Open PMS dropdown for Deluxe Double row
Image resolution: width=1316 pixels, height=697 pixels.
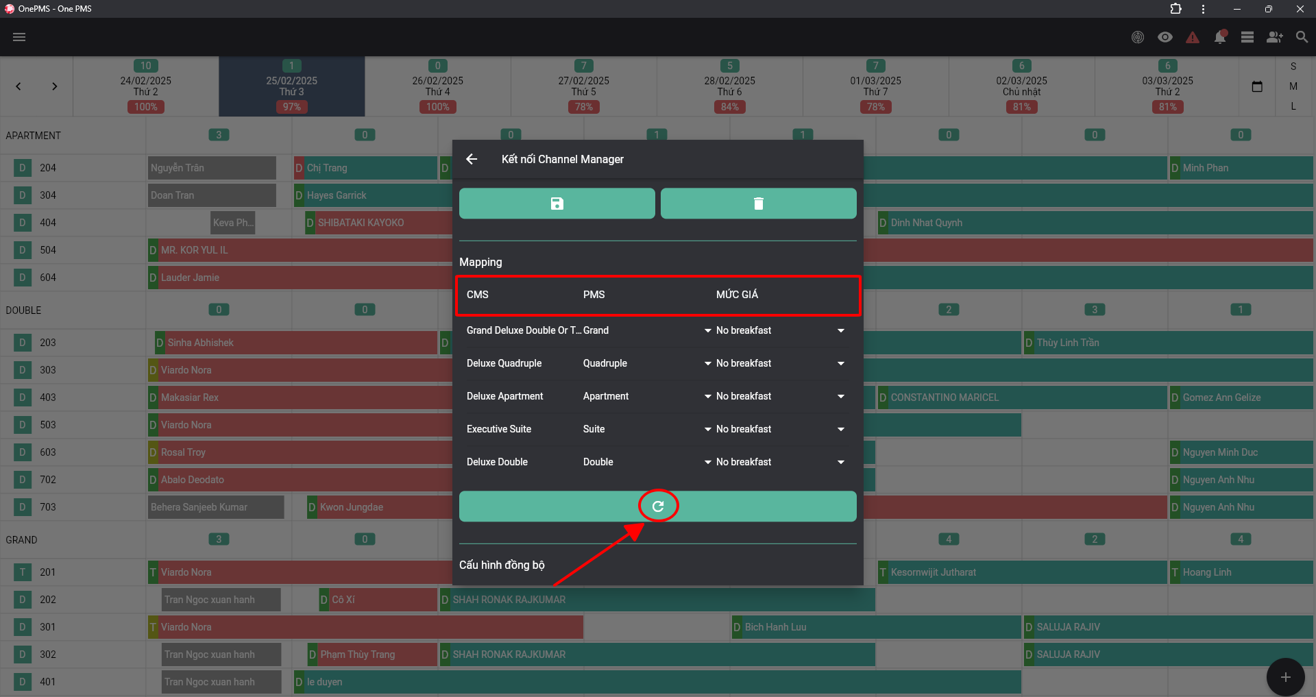(x=647, y=462)
